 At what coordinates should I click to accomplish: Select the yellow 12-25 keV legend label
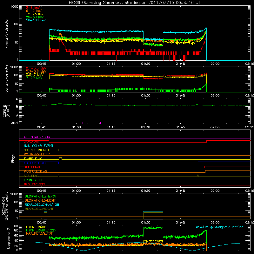[x=35, y=14]
